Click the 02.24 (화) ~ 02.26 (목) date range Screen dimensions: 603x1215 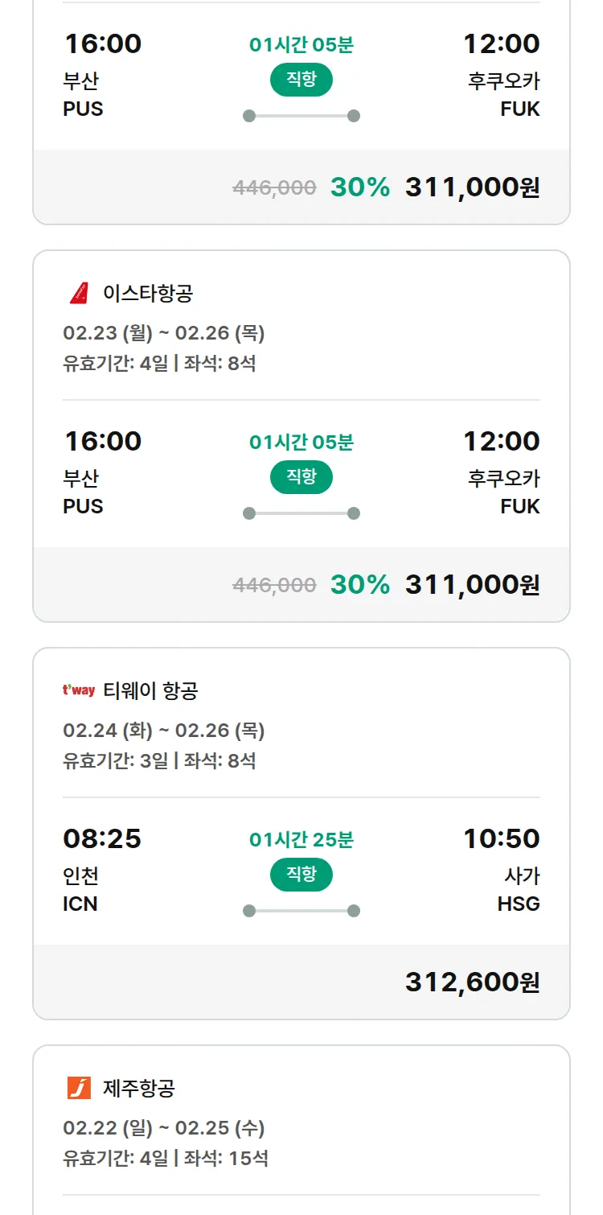[164, 731]
